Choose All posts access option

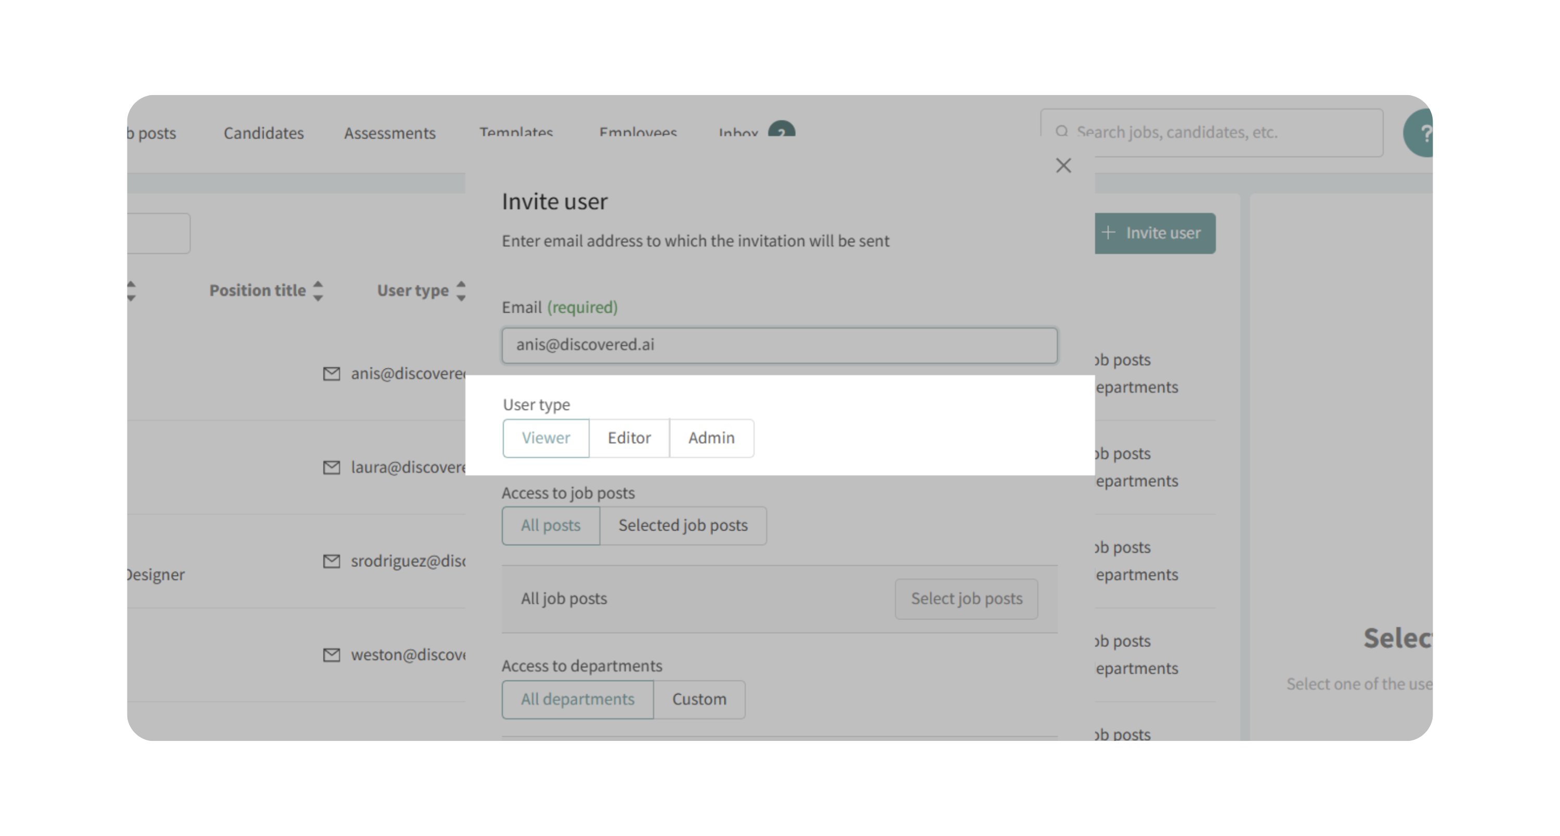[551, 526]
